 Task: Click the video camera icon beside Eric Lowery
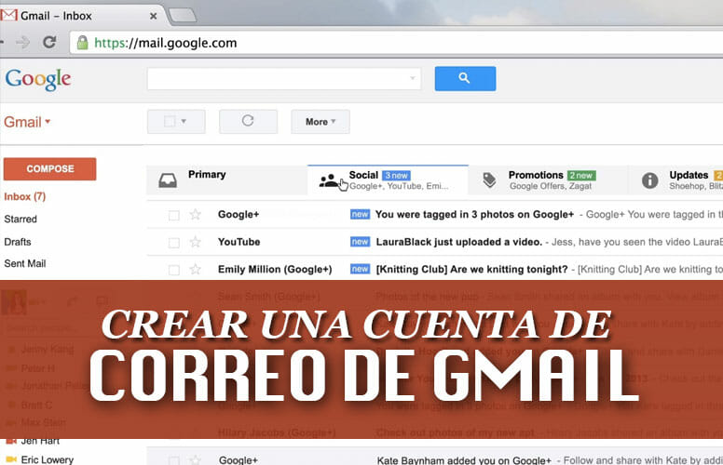click(11, 459)
